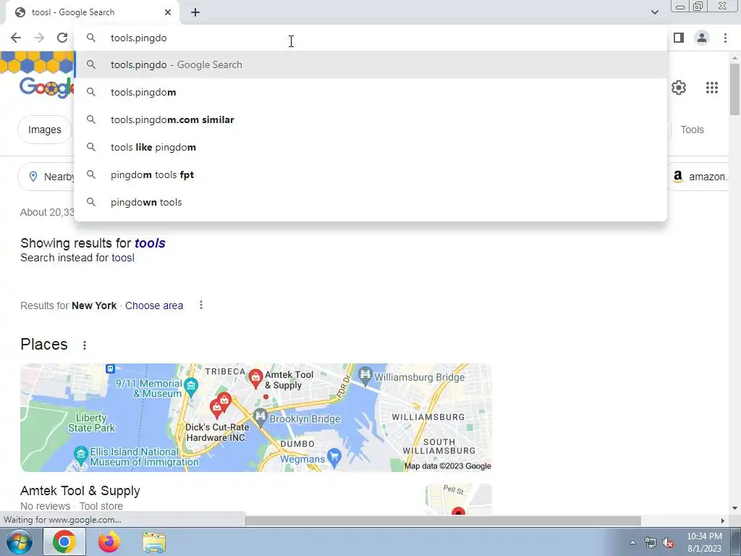The image size is (741, 556).
Task: Click the Ellis Island Museum map marker
Action: coord(81,455)
